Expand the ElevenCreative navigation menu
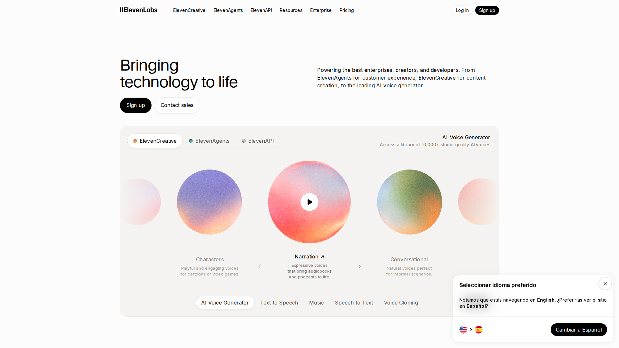619x348 pixels. (189, 10)
